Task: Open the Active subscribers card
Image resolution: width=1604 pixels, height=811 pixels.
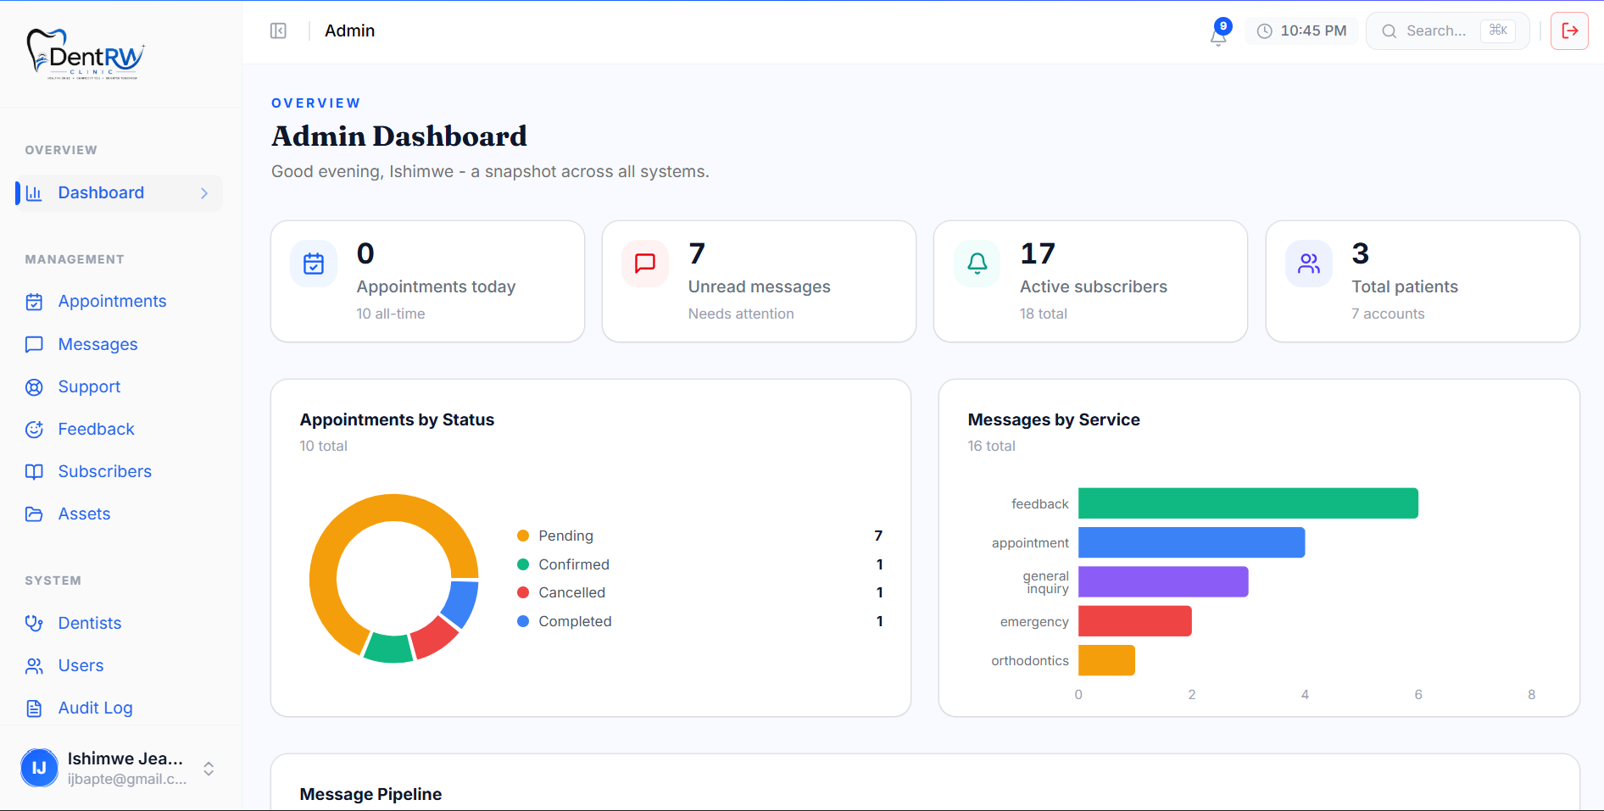Action: click(x=1090, y=281)
